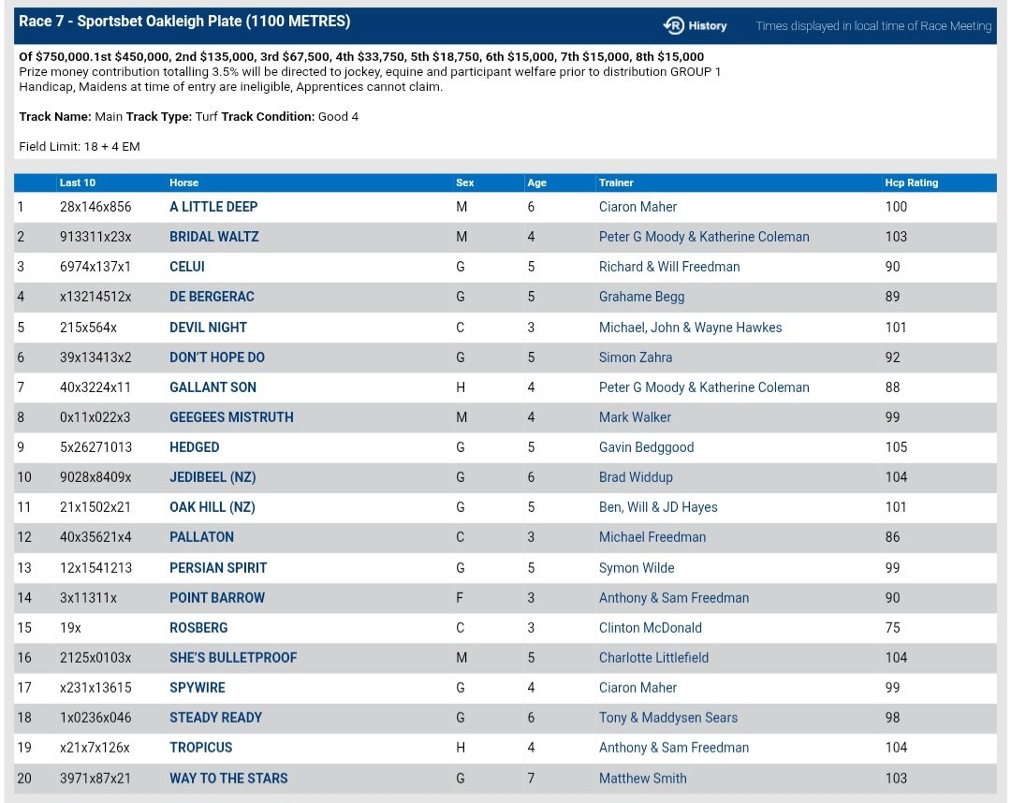The height and width of the screenshot is (803, 1011).
Task: Open horse SHE'S BULLETPROOF
Action: pos(233,657)
